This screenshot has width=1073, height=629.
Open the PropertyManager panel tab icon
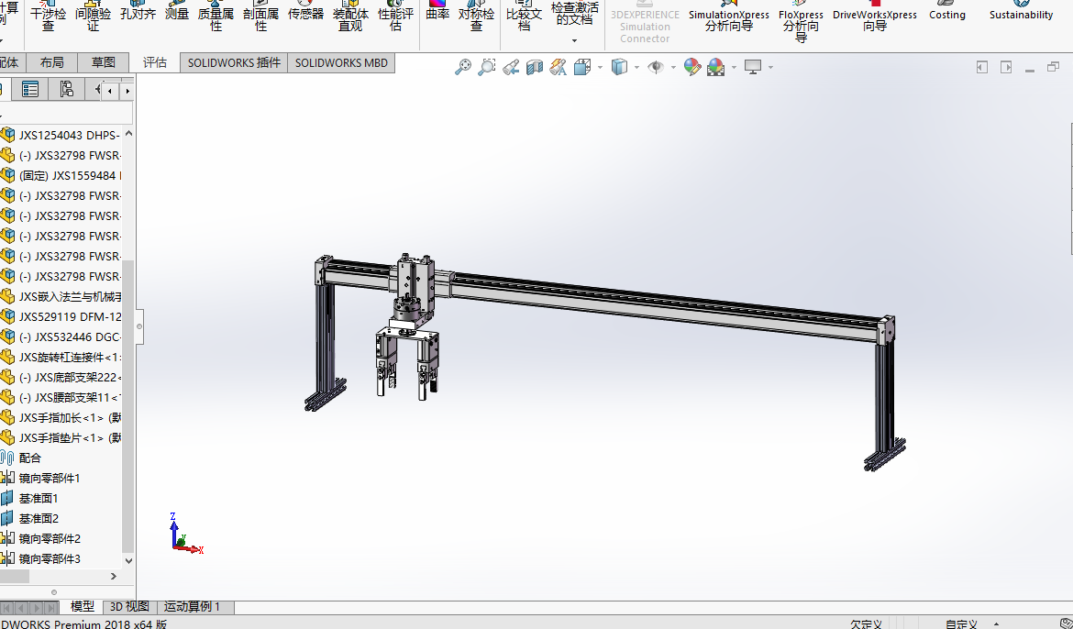30,89
